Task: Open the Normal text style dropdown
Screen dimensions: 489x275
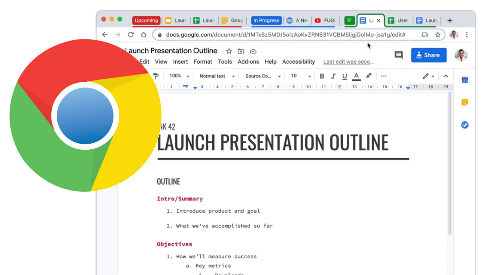Action: (x=217, y=76)
